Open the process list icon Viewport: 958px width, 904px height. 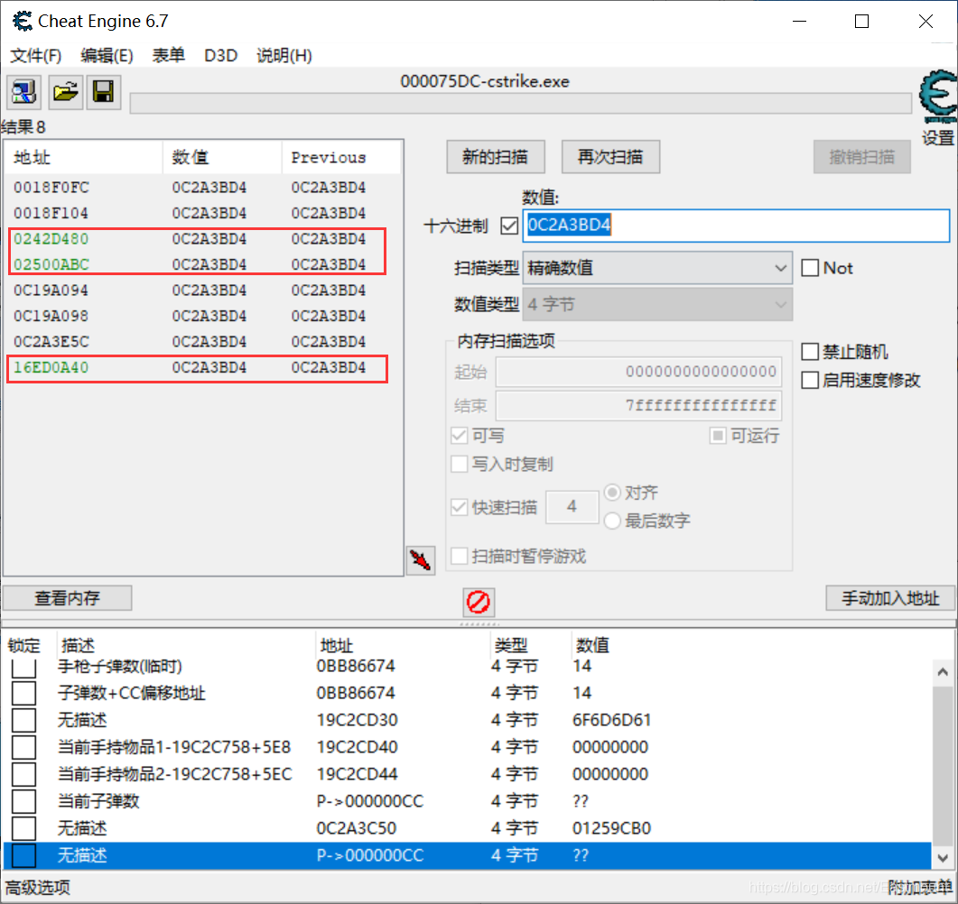[23, 92]
